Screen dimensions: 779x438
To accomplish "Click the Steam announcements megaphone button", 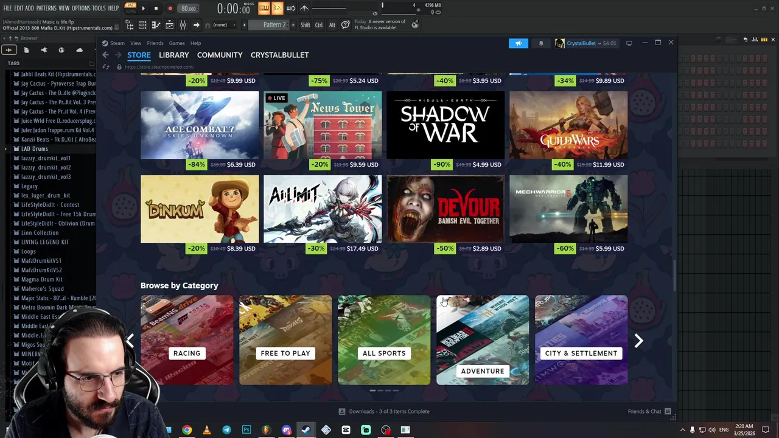I will [x=519, y=43].
